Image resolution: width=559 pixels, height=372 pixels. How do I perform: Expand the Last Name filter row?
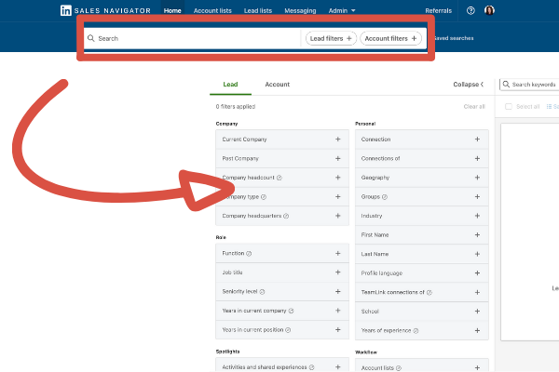(422, 254)
